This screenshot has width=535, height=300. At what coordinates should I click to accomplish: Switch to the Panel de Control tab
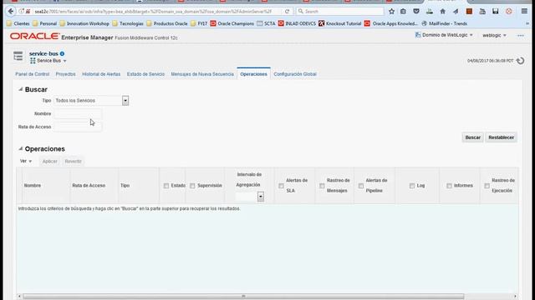pyautogui.click(x=32, y=74)
